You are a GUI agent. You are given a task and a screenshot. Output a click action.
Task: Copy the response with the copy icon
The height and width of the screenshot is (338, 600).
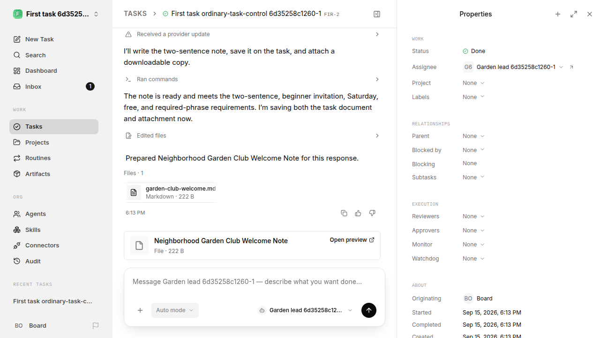pyautogui.click(x=344, y=213)
